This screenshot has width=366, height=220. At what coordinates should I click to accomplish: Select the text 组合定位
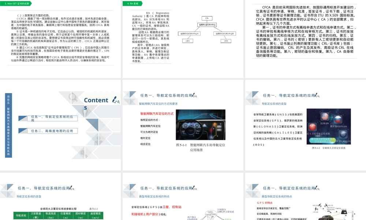tap(145, 144)
